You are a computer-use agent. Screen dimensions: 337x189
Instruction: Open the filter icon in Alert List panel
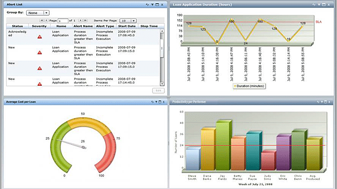tap(152, 4)
